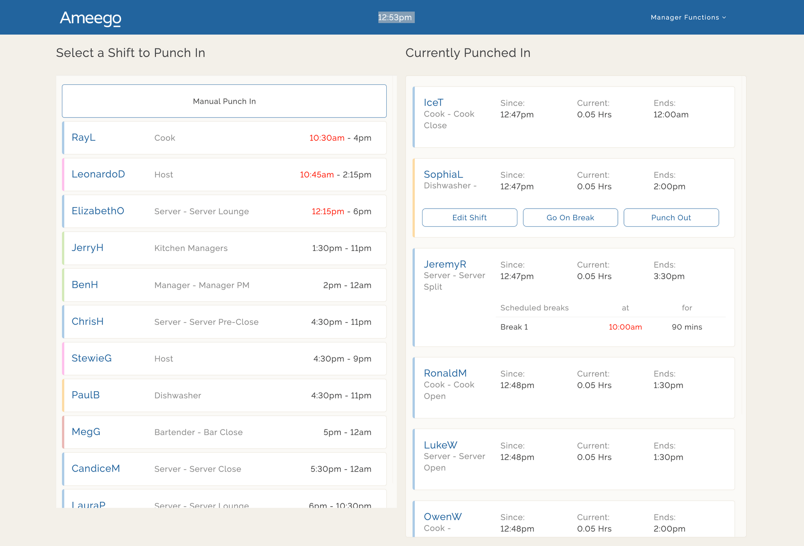Select Manual Punch In
804x546 pixels.
click(x=224, y=101)
